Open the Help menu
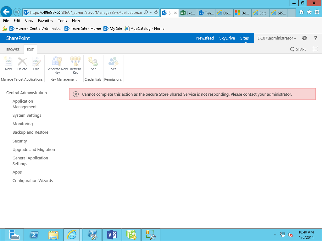Screen dimensions: 322x241 click(x=76, y=20)
